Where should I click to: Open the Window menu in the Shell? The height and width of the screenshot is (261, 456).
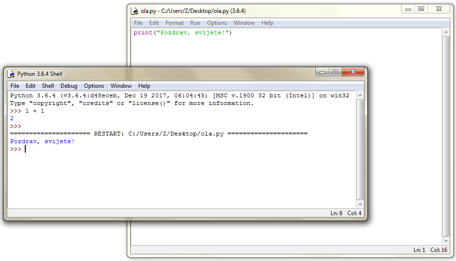pyautogui.click(x=121, y=86)
